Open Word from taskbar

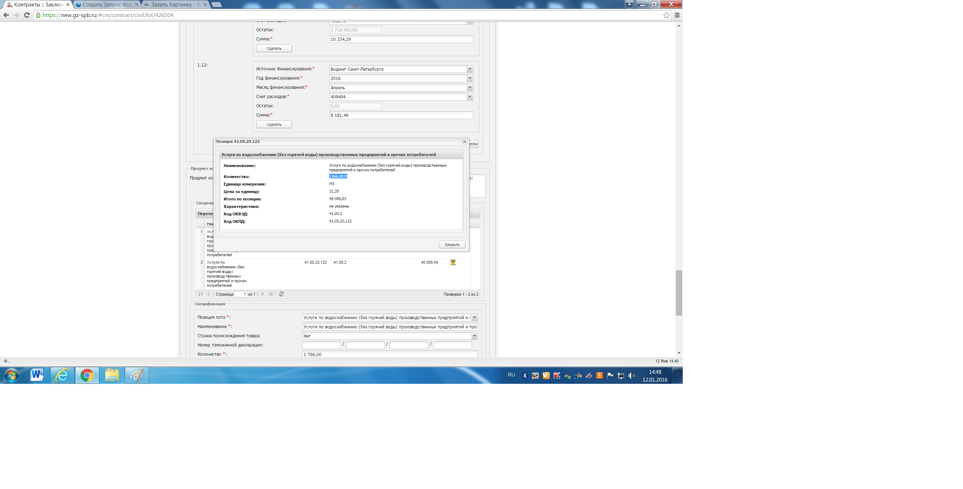(37, 375)
